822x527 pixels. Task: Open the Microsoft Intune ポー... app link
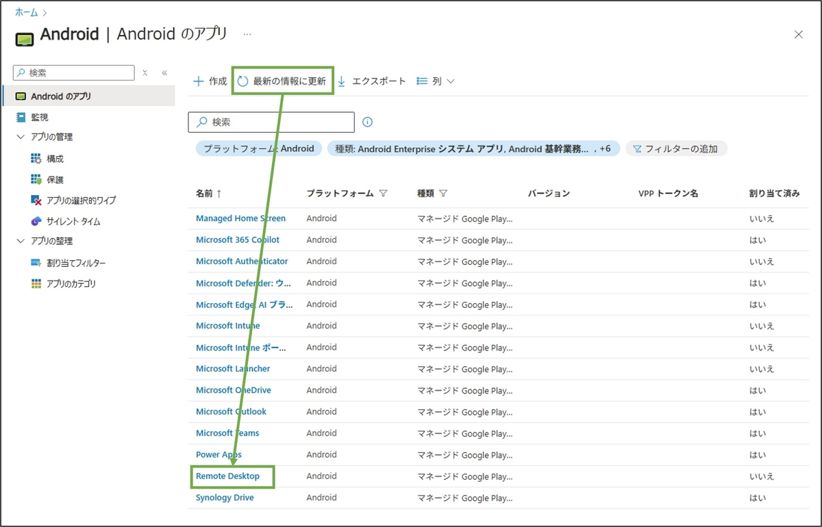click(241, 348)
